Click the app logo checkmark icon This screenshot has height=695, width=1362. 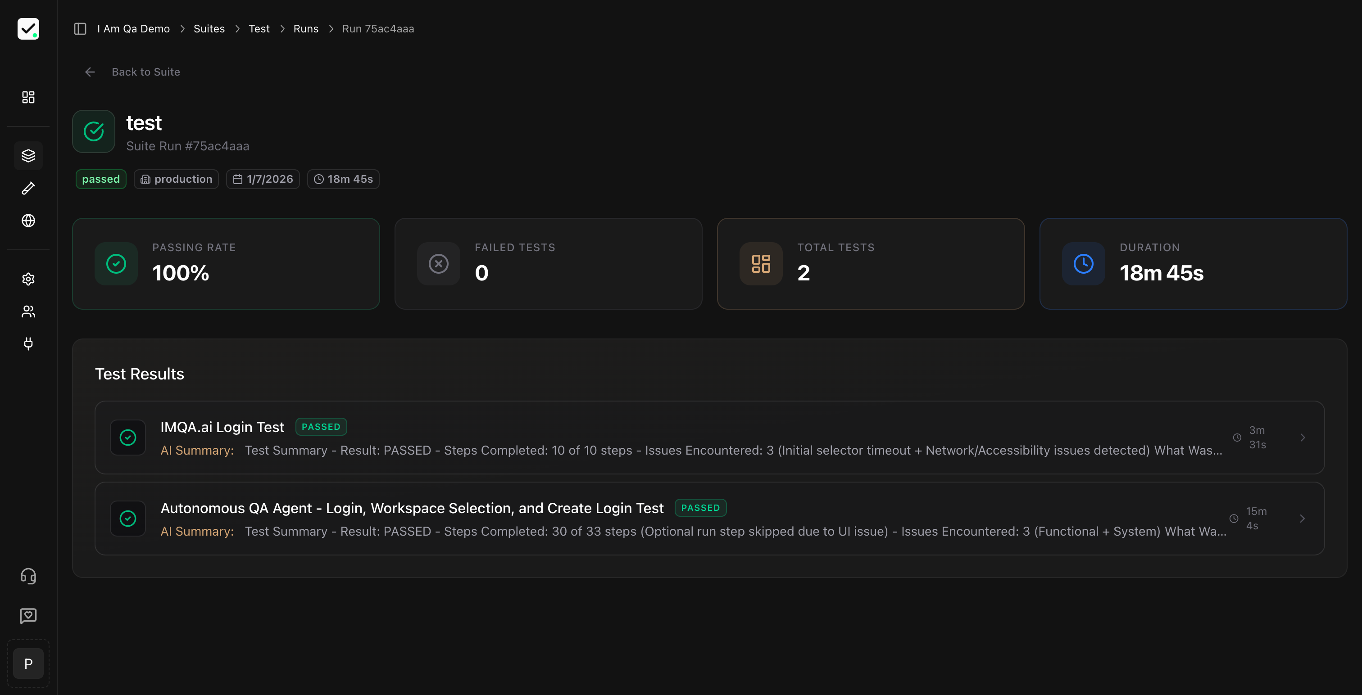(28, 28)
